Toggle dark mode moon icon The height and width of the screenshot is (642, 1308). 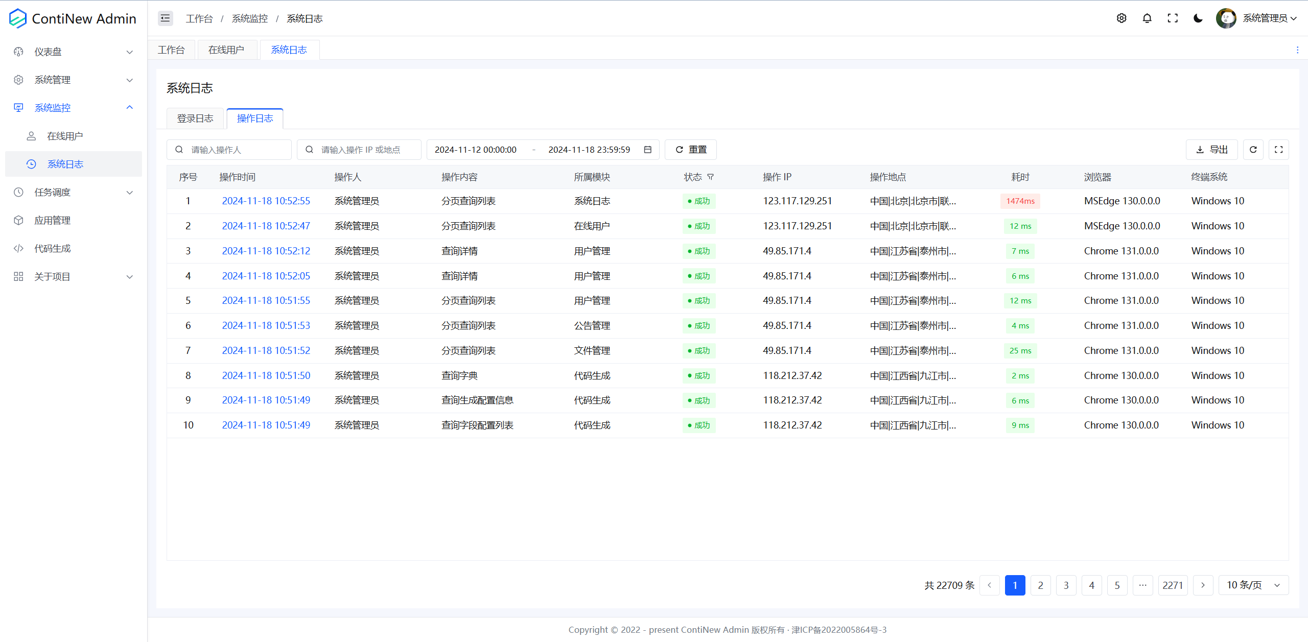(1198, 18)
